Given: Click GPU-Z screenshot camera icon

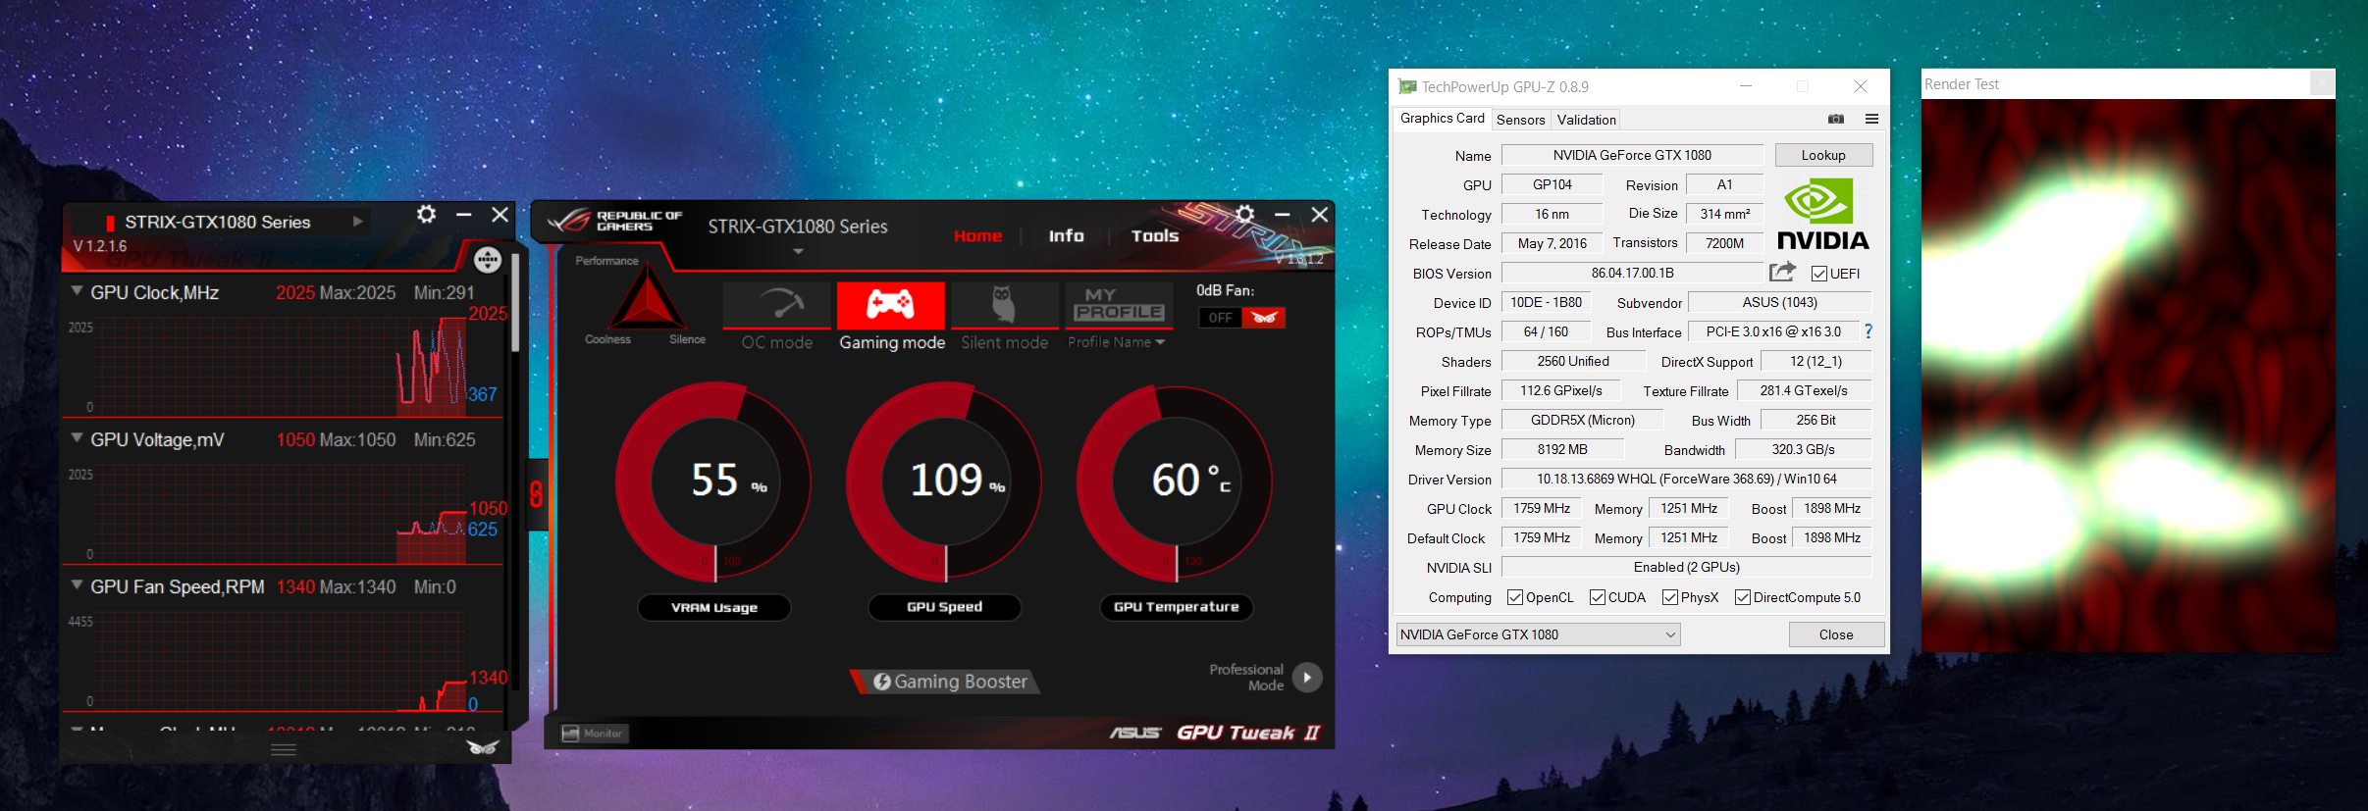Looking at the screenshot, I should click(1836, 119).
